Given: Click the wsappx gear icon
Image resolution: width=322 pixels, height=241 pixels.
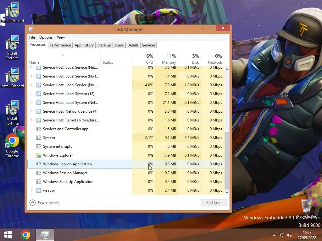Looking at the screenshot, I should (38, 190).
